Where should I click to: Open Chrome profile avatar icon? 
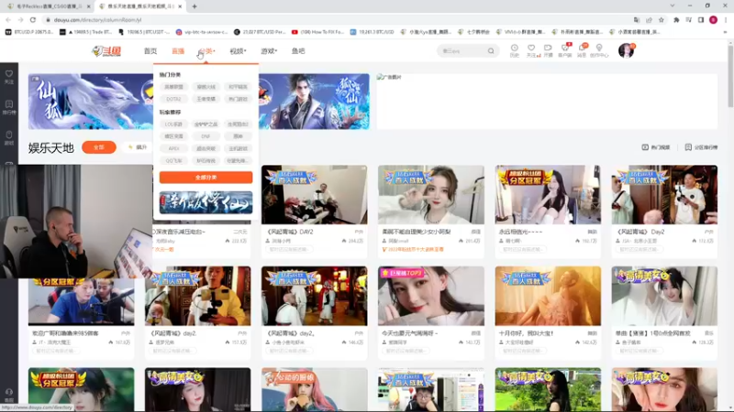(713, 20)
